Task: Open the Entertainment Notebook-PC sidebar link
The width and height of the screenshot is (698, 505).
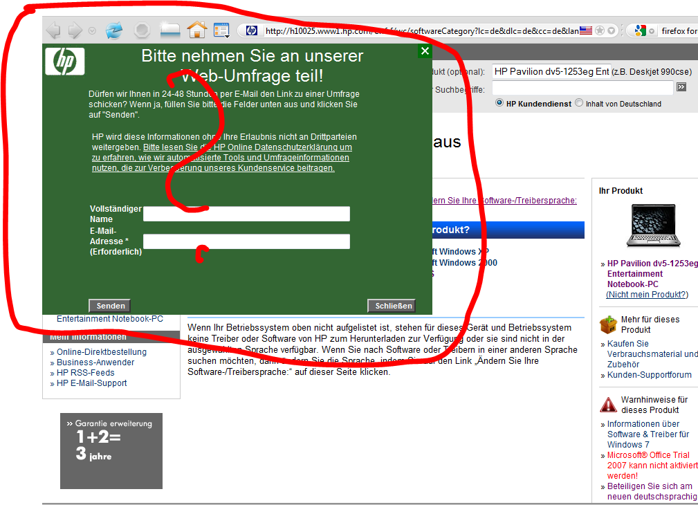Action: [x=110, y=319]
